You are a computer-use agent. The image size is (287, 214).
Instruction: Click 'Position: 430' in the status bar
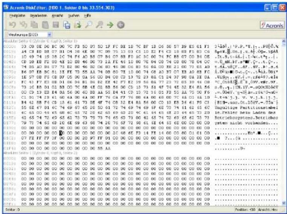(x=245, y=209)
